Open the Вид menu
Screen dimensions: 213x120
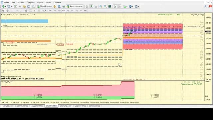pos(13,2)
